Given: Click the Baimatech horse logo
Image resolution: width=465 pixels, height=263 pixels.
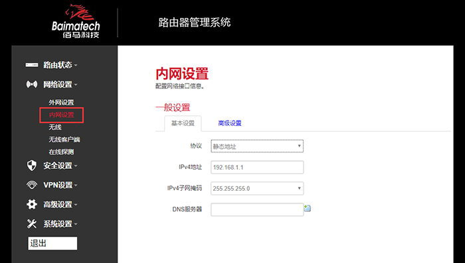Looking at the screenshot, I should point(76,21).
